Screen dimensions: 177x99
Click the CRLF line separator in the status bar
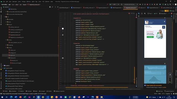point(160,94)
